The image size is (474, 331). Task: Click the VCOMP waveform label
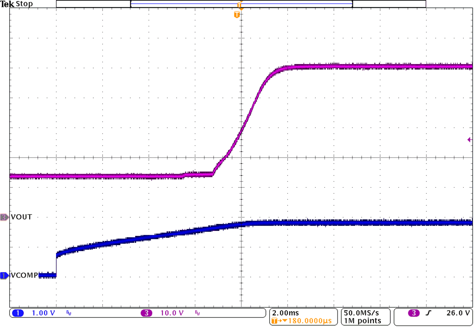point(24,275)
